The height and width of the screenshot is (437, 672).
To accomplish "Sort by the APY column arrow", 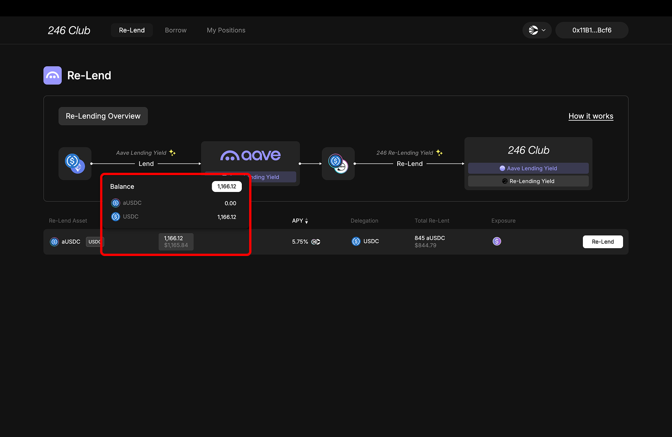I will click(x=306, y=221).
